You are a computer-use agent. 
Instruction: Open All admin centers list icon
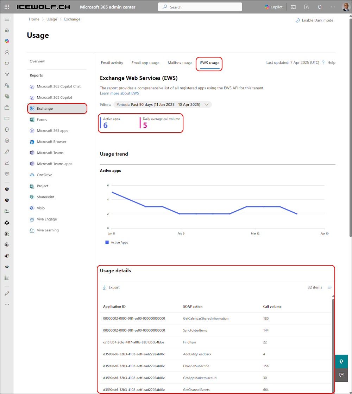7,278
